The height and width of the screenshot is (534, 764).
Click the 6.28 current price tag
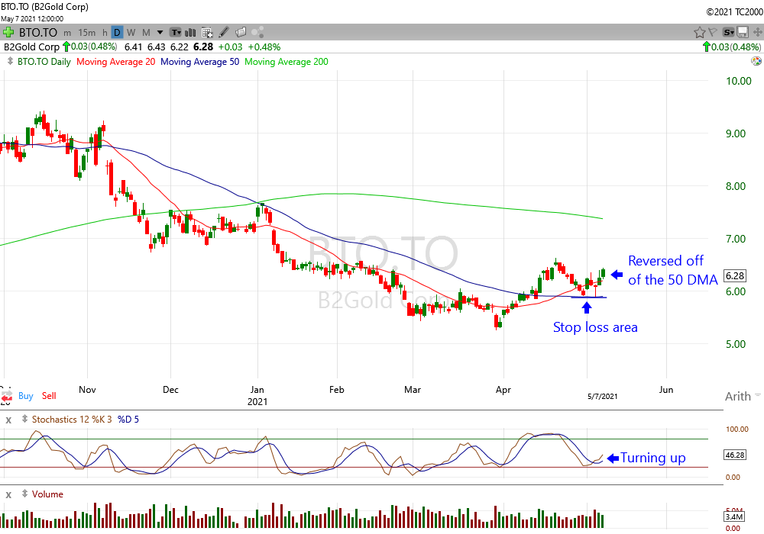(x=735, y=275)
